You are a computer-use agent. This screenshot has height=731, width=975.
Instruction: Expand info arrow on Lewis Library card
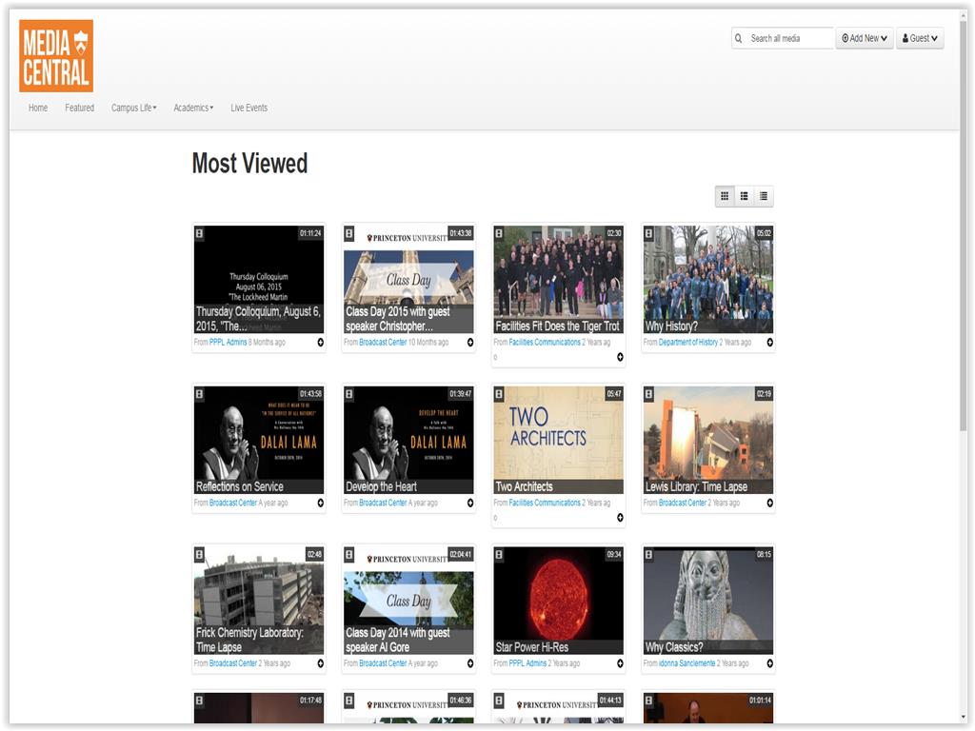(769, 503)
